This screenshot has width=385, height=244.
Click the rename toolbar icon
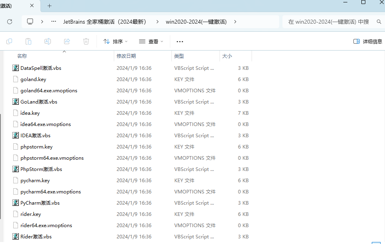point(48,41)
